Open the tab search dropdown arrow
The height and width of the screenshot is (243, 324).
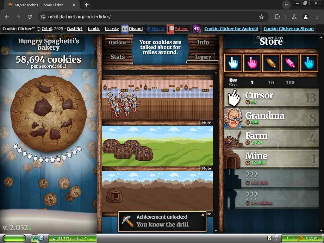point(286,5)
